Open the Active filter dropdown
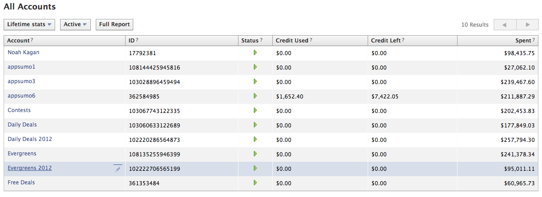Image resolution: width=542 pixels, height=197 pixels. [x=75, y=24]
